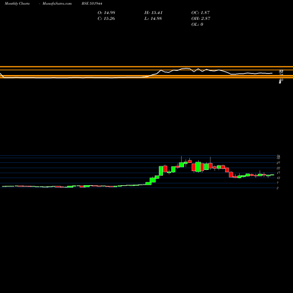
Task: Select the "OC: 1.87" readout
Action: tap(200, 12)
